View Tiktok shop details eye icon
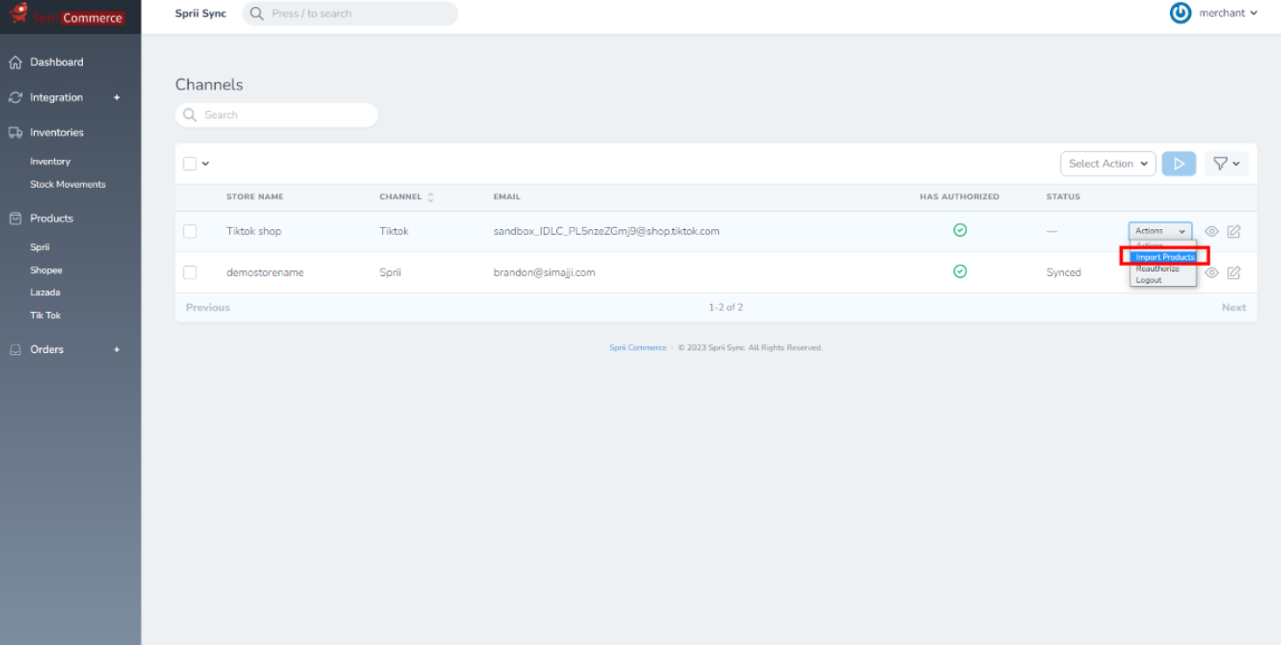The height and width of the screenshot is (645, 1281). [x=1211, y=232]
